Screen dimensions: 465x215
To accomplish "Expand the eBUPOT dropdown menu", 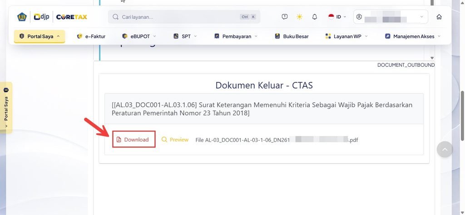I will [139, 36].
